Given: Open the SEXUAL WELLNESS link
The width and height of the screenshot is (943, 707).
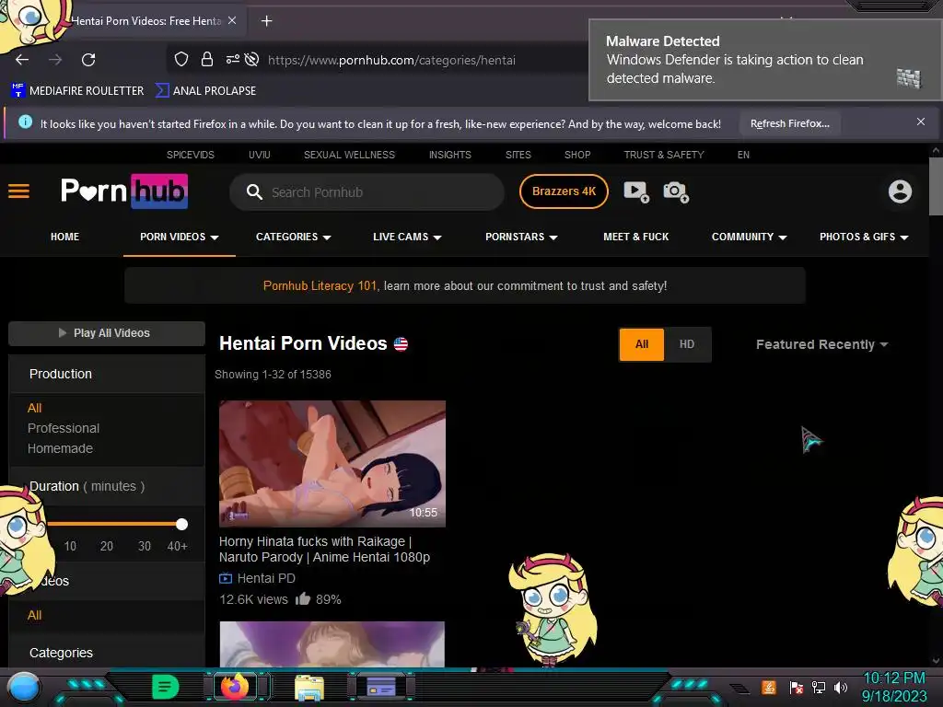Looking at the screenshot, I should coord(349,155).
